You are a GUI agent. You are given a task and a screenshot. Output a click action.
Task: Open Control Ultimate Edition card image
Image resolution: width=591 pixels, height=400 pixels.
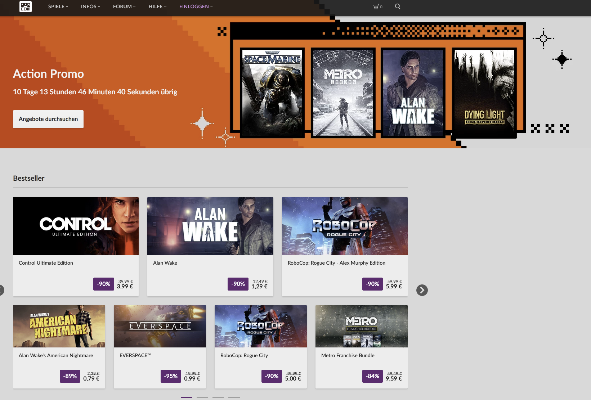click(76, 226)
